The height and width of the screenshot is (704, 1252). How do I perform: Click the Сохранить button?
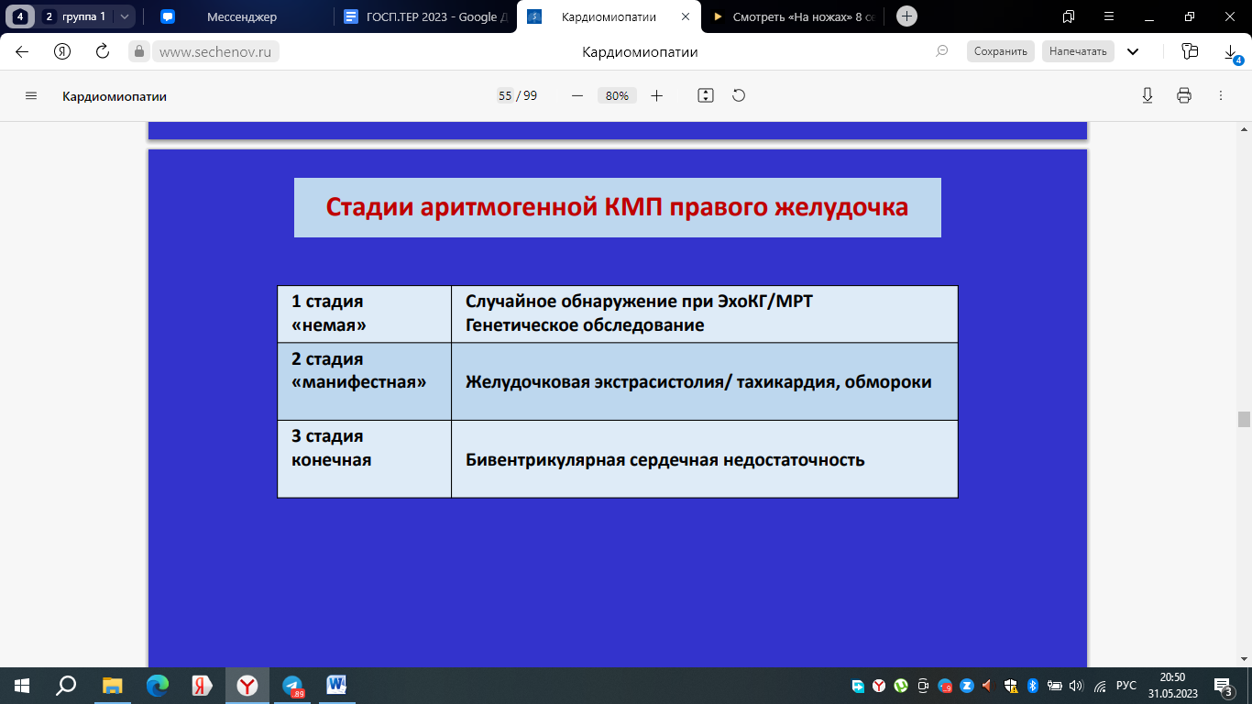tap(1001, 51)
